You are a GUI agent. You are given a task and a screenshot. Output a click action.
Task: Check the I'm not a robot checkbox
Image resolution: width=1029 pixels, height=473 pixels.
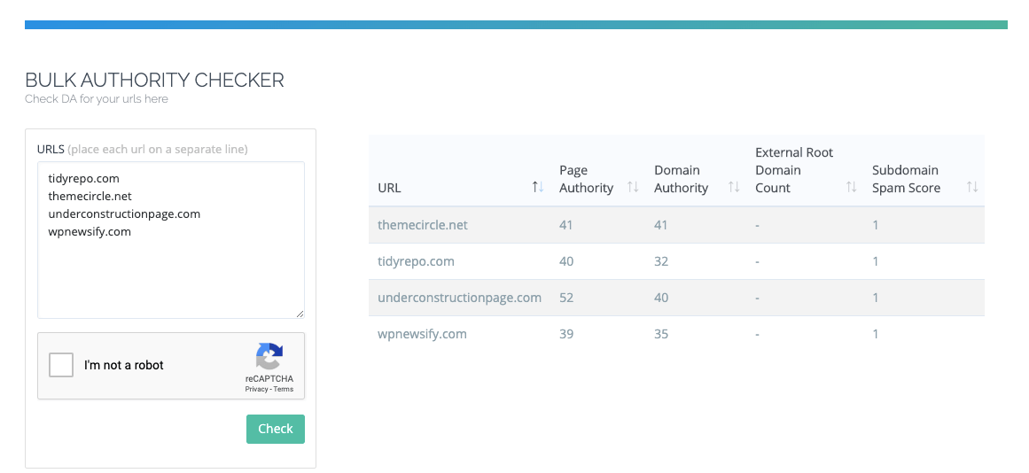(x=61, y=365)
